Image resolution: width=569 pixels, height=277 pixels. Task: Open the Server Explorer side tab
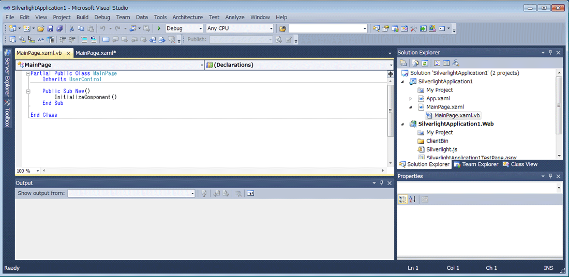pyautogui.click(x=7, y=73)
